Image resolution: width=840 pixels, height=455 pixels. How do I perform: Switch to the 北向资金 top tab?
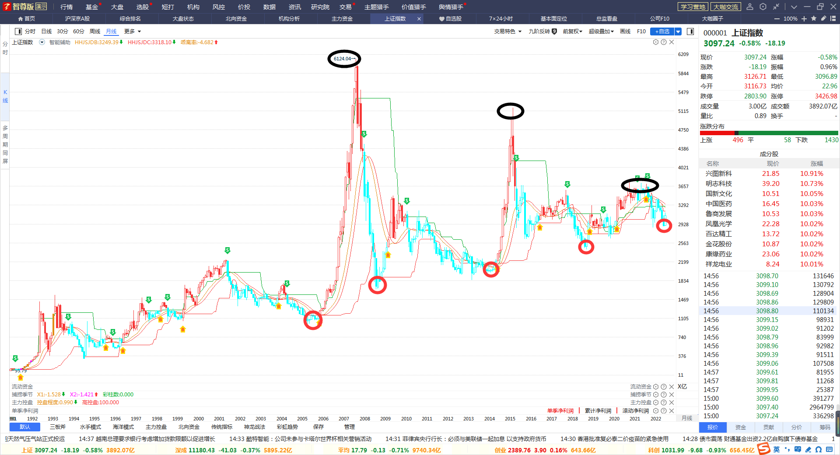point(236,19)
